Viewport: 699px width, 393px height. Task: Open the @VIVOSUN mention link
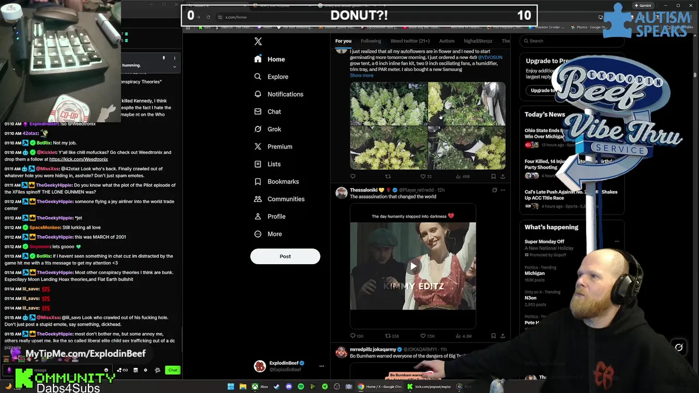click(490, 57)
